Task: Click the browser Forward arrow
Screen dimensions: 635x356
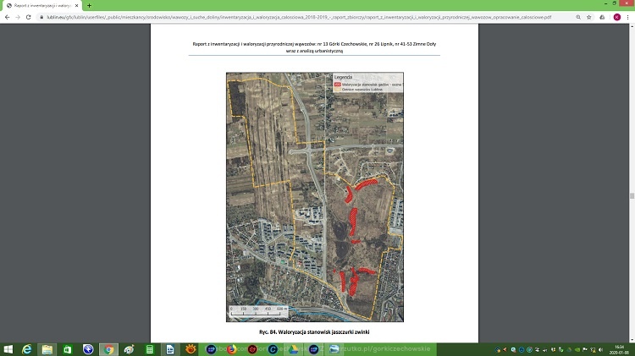Action: pos(18,17)
